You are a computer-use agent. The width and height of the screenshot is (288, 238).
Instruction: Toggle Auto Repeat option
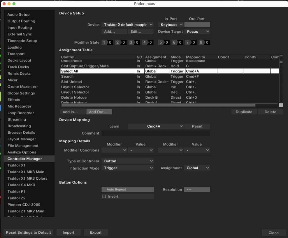coord(128,189)
